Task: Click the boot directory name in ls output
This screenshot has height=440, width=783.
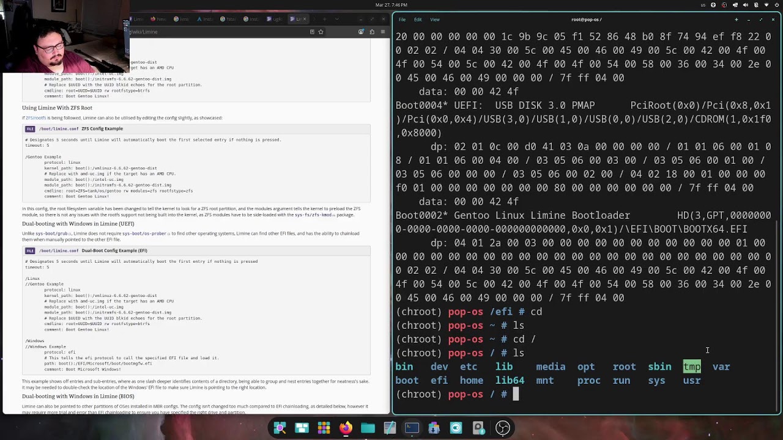Action: click(407, 380)
